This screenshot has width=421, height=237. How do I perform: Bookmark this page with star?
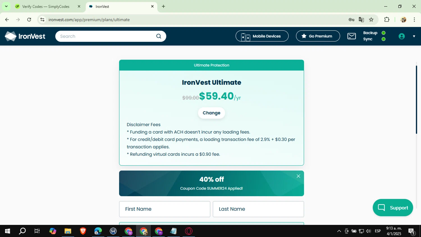(371, 20)
